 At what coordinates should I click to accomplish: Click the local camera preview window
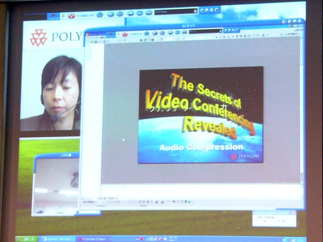[x=56, y=186]
